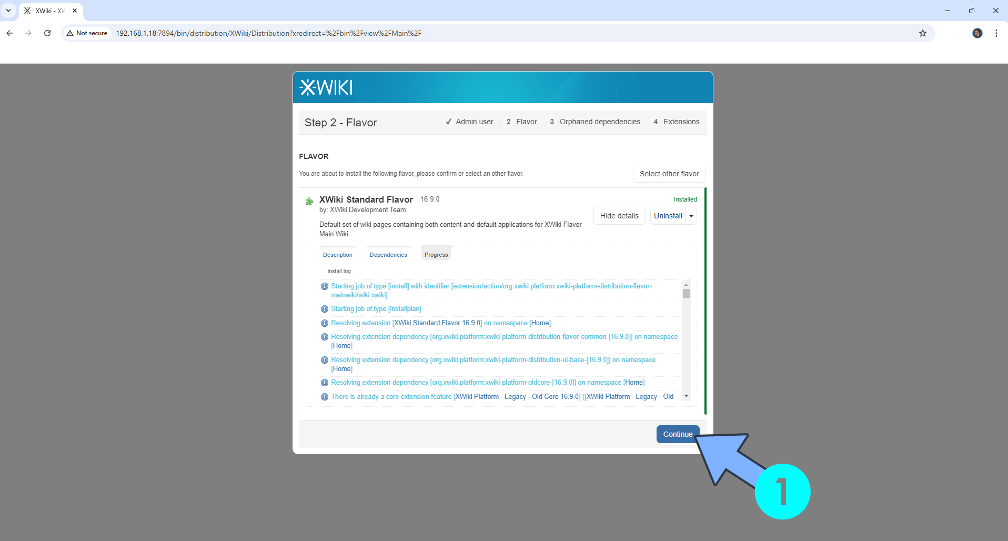Screen dimensions: 1008x541
Task: Click info icon beside 'Resolving extension [XWiki Standard Flavor'
Action: (x=325, y=323)
